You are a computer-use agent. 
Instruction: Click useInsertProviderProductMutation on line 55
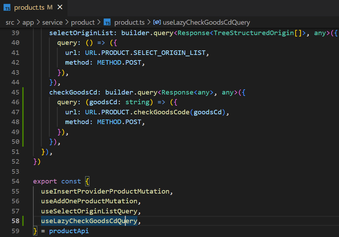click(x=105, y=191)
